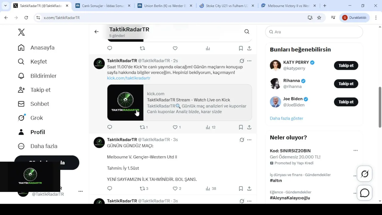
Task: Open the Duraklatıldı browser profile button
Action: [x=355, y=18]
